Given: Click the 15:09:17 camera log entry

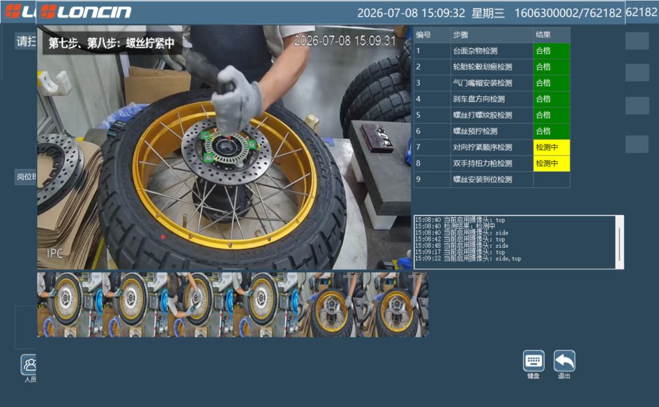Looking at the screenshot, I should point(460,252).
